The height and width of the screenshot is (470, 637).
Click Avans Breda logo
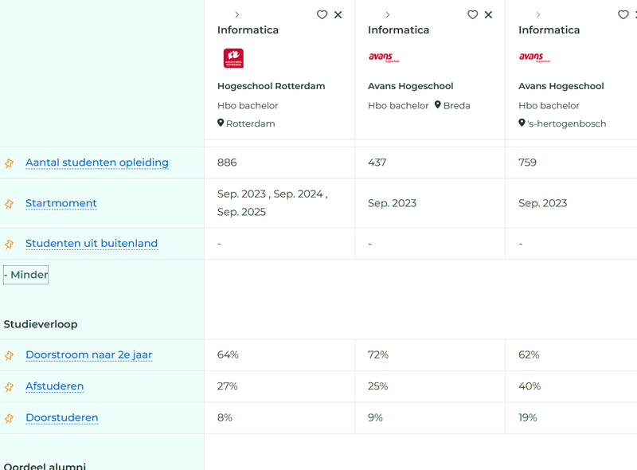click(383, 57)
